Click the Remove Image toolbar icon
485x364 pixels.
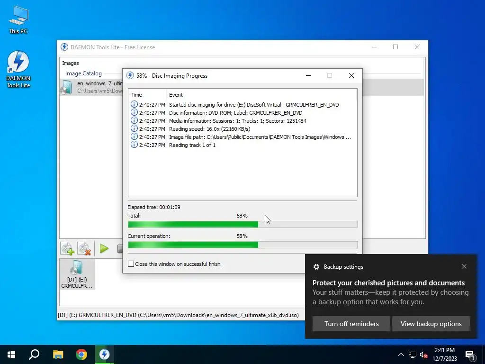(84, 248)
